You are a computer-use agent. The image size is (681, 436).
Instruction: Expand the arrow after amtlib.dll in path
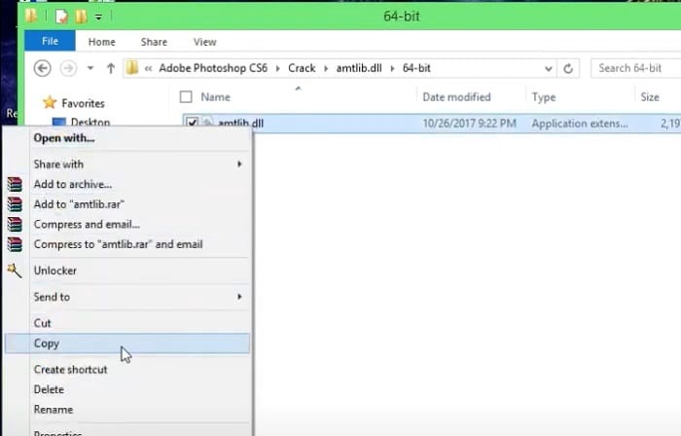click(x=393, y=69)
